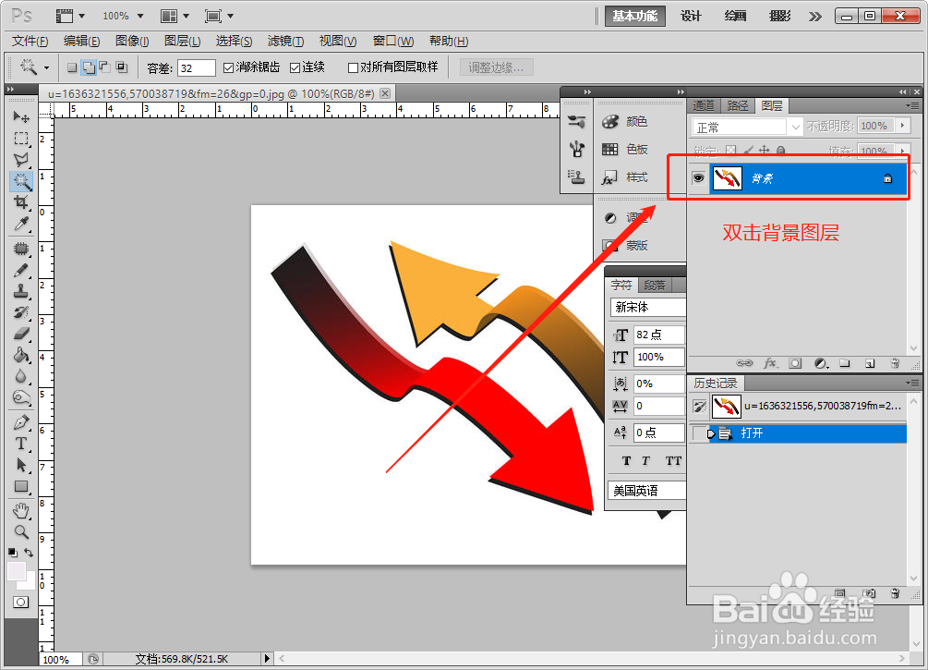Select the Dodge tool
Image resolution: width=928 pixels, height=670 pixels.
21,397
